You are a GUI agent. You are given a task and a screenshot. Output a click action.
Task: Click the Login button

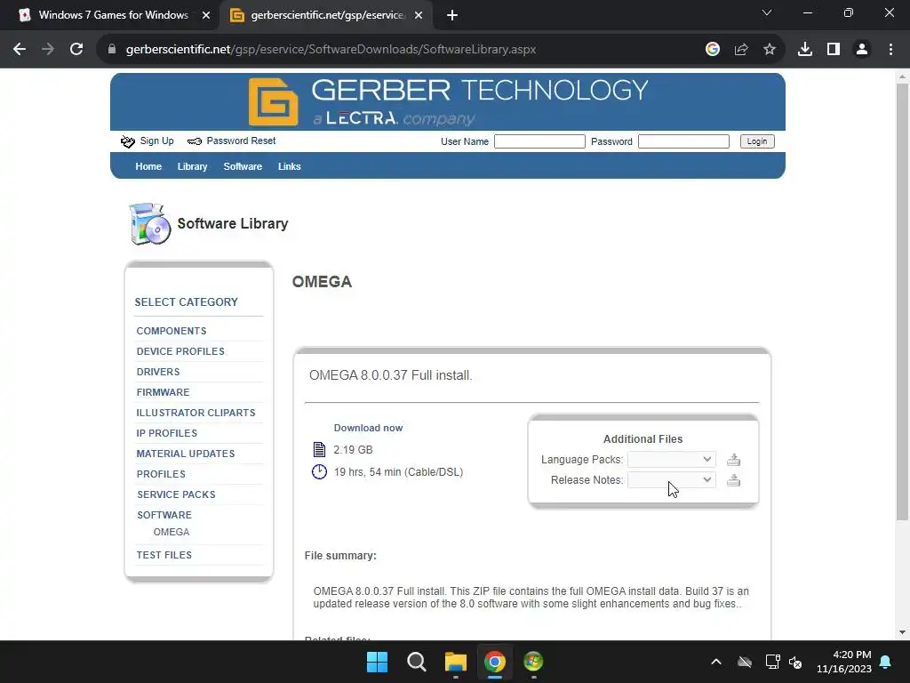coord(757,141)
